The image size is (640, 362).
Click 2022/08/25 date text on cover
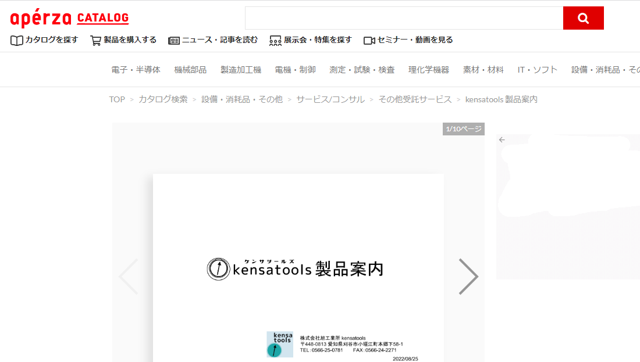pos(406,359)
